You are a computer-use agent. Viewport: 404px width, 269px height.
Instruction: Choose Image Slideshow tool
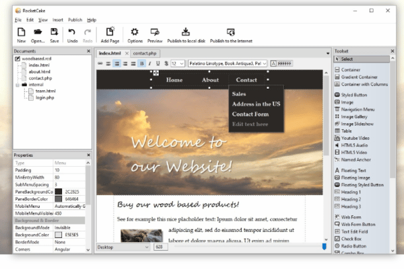pyautogui.click(x=354, y=124)
